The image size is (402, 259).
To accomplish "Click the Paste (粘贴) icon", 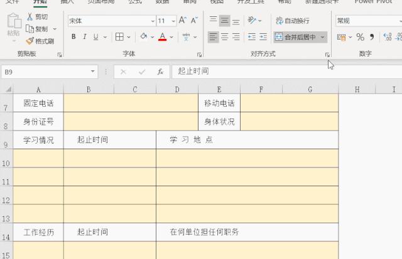I will click(14, 21).
